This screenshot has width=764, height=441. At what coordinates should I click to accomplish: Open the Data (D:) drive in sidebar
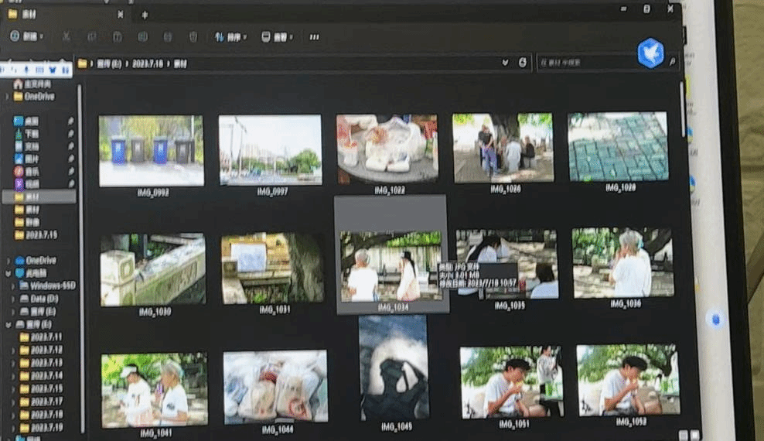coord(44,298)
